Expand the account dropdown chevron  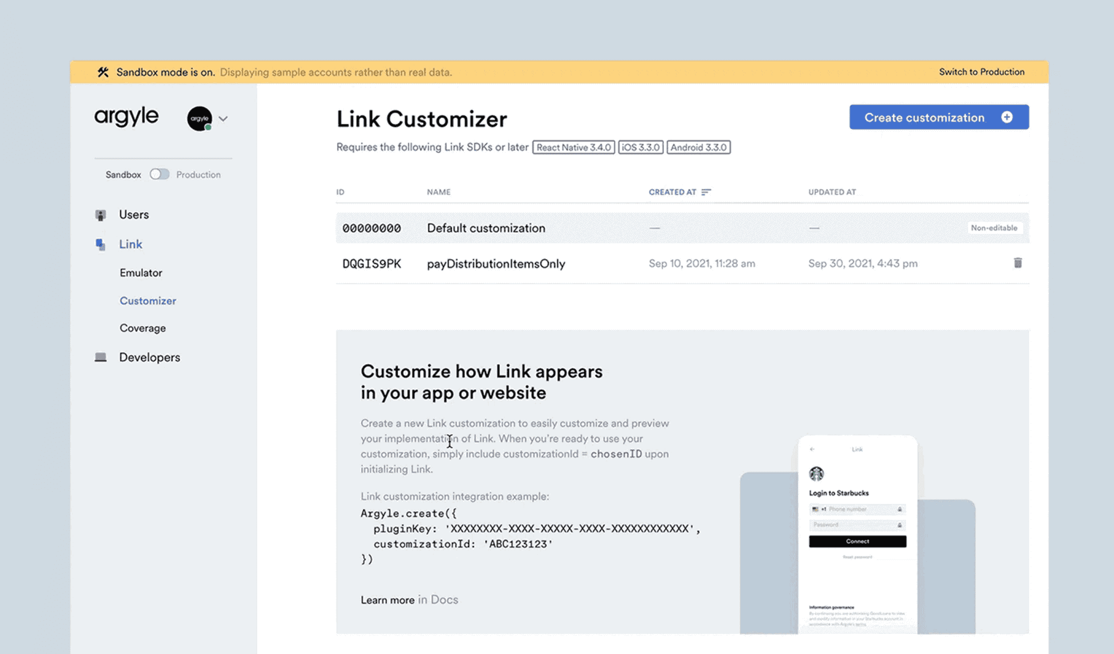pos(223,119)
